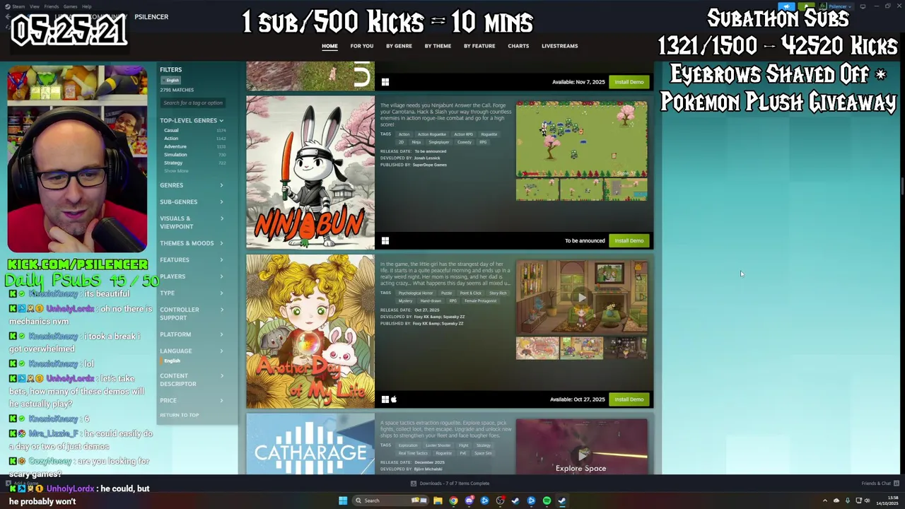Remove the English filter tag
The image size is (905, 509).
tap(173, 81)
